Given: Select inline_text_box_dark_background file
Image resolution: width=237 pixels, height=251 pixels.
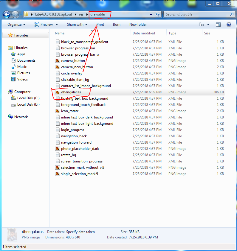Looking at the screenshot, I should tap(87, 117).
